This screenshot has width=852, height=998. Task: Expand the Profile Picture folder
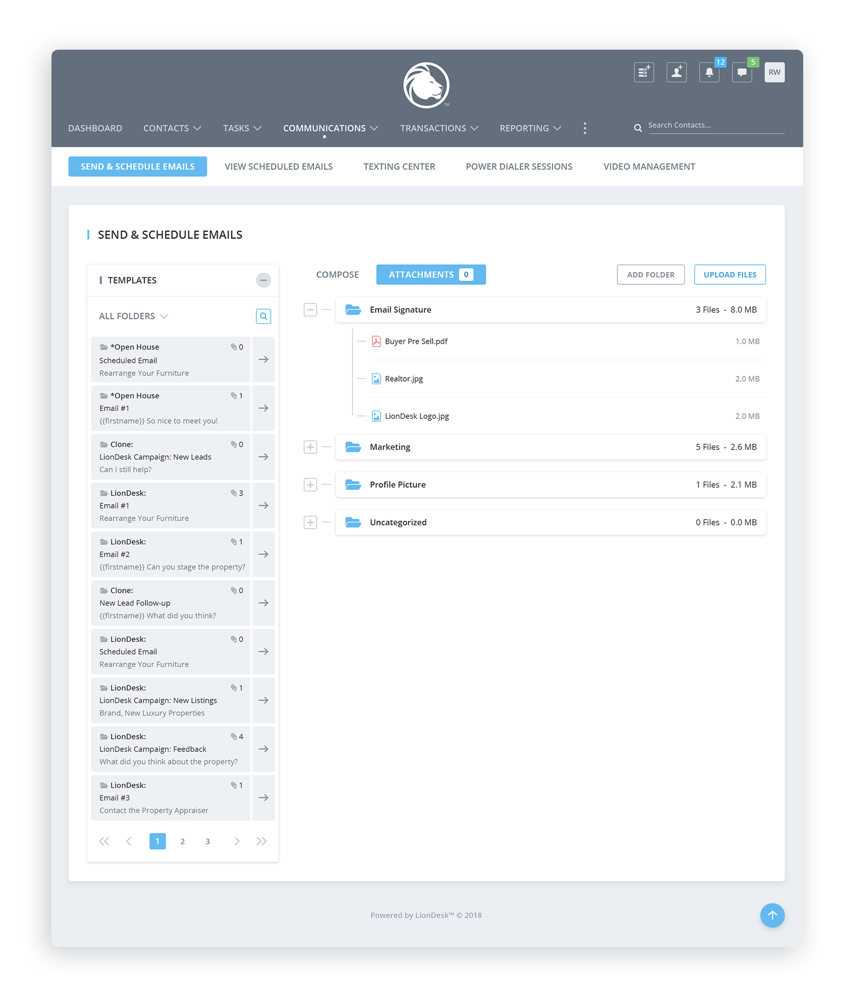(310, 485)
